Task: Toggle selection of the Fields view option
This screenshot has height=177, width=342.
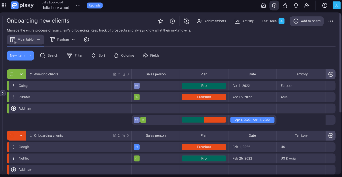Action: [x=151, y=55]
